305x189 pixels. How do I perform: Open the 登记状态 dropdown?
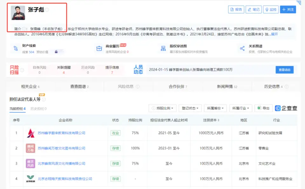190,108
